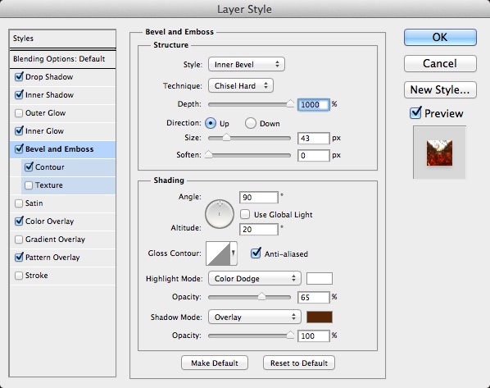Click the Altitude value field
This screenshot has height=388, width=490.
pos(259,230)
